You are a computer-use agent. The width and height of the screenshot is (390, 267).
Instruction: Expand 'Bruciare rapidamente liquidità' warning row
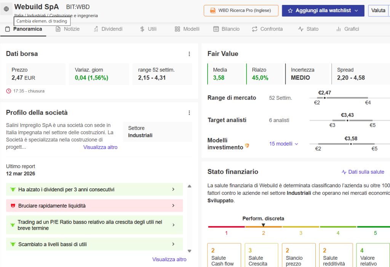94,206
